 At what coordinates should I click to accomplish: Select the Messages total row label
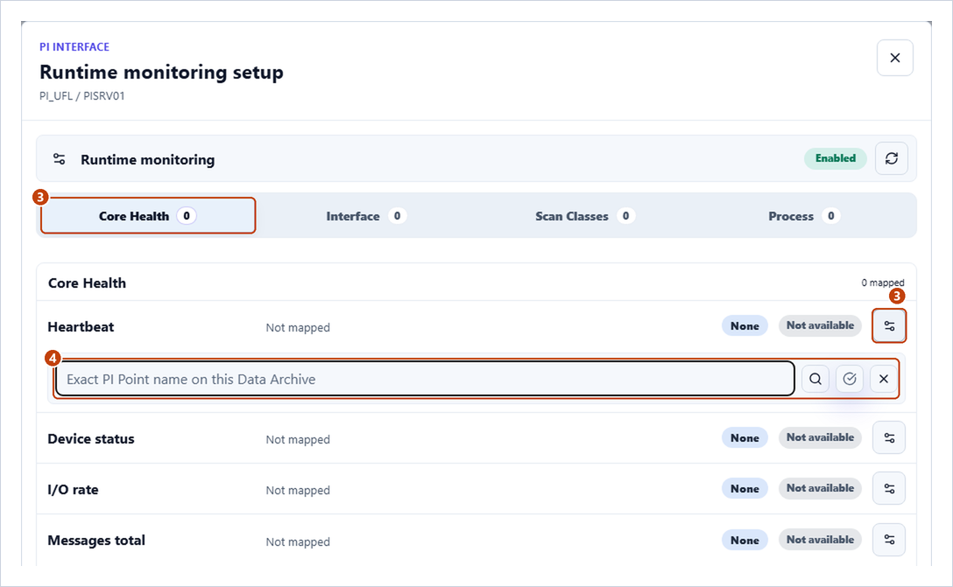point(96,541)
